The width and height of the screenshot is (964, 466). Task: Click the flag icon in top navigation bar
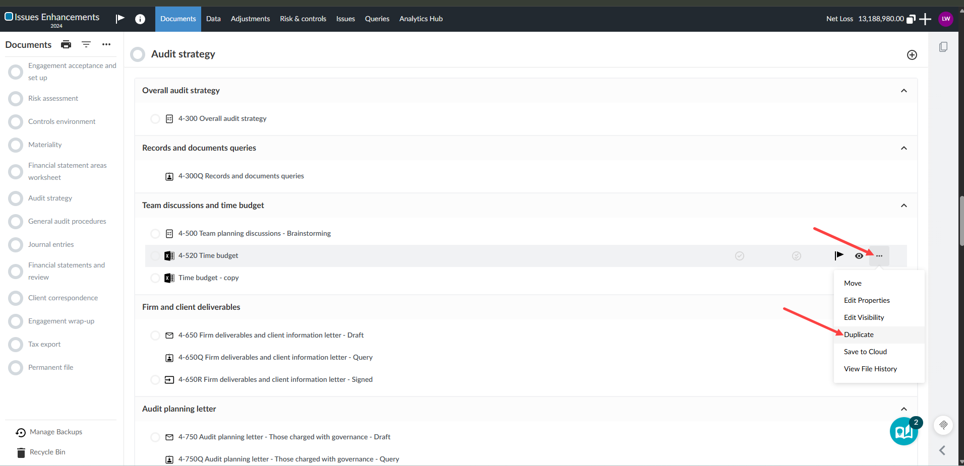[120, 19]
